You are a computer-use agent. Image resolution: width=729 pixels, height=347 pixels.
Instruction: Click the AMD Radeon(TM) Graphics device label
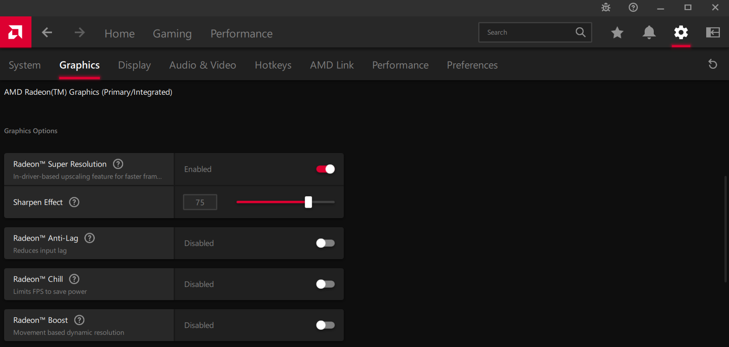coord(88,92)
